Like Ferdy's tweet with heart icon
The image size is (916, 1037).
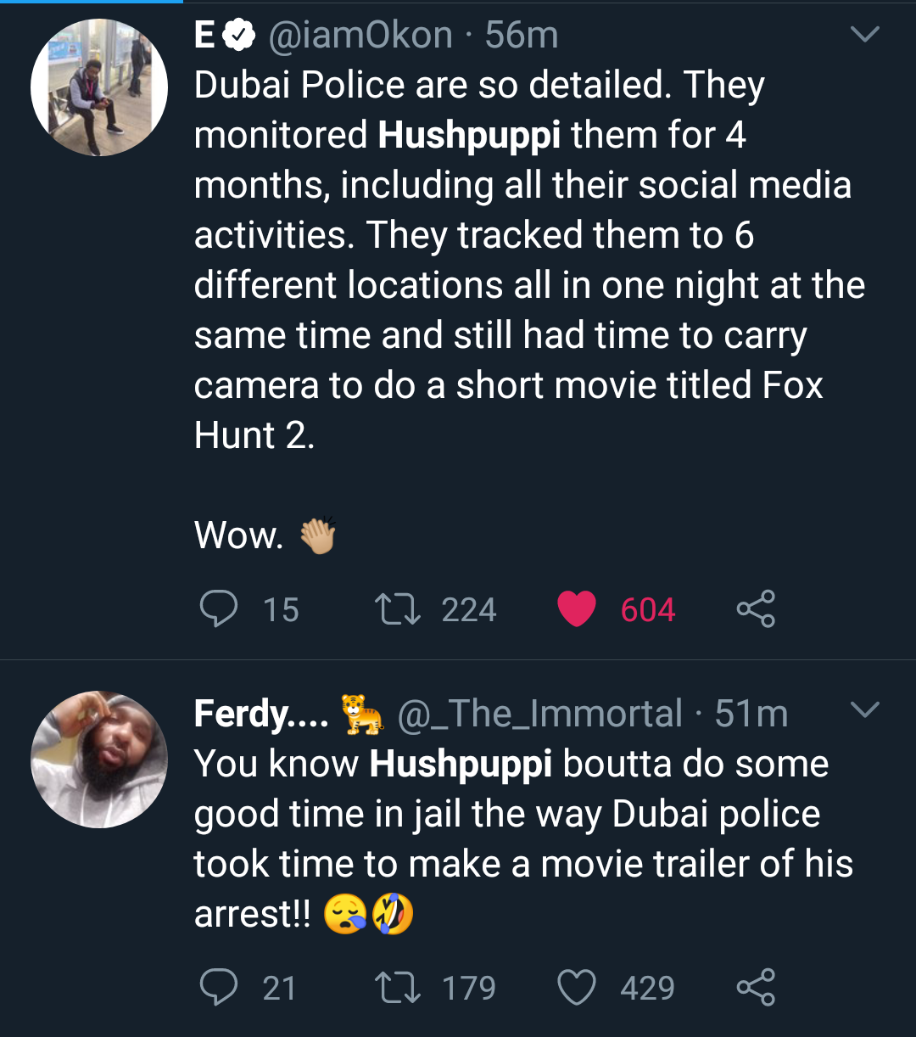[x=577, y=988]
